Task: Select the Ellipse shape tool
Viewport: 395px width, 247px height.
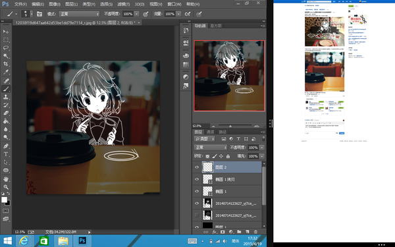Action: 5,170
